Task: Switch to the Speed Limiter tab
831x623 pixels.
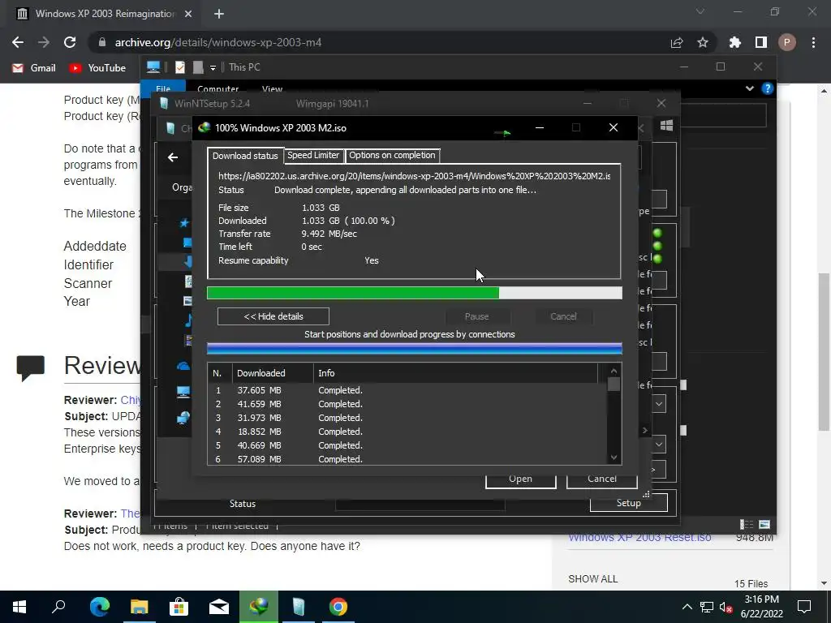Action: [312, 155]
